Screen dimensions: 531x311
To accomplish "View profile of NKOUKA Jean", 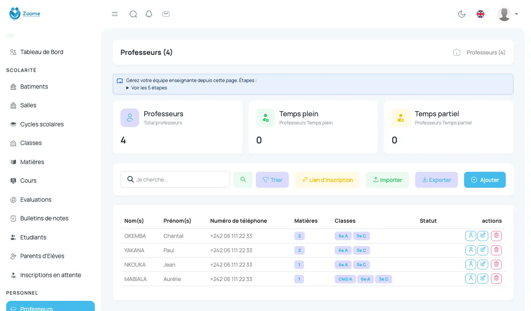I will point(470,265).
